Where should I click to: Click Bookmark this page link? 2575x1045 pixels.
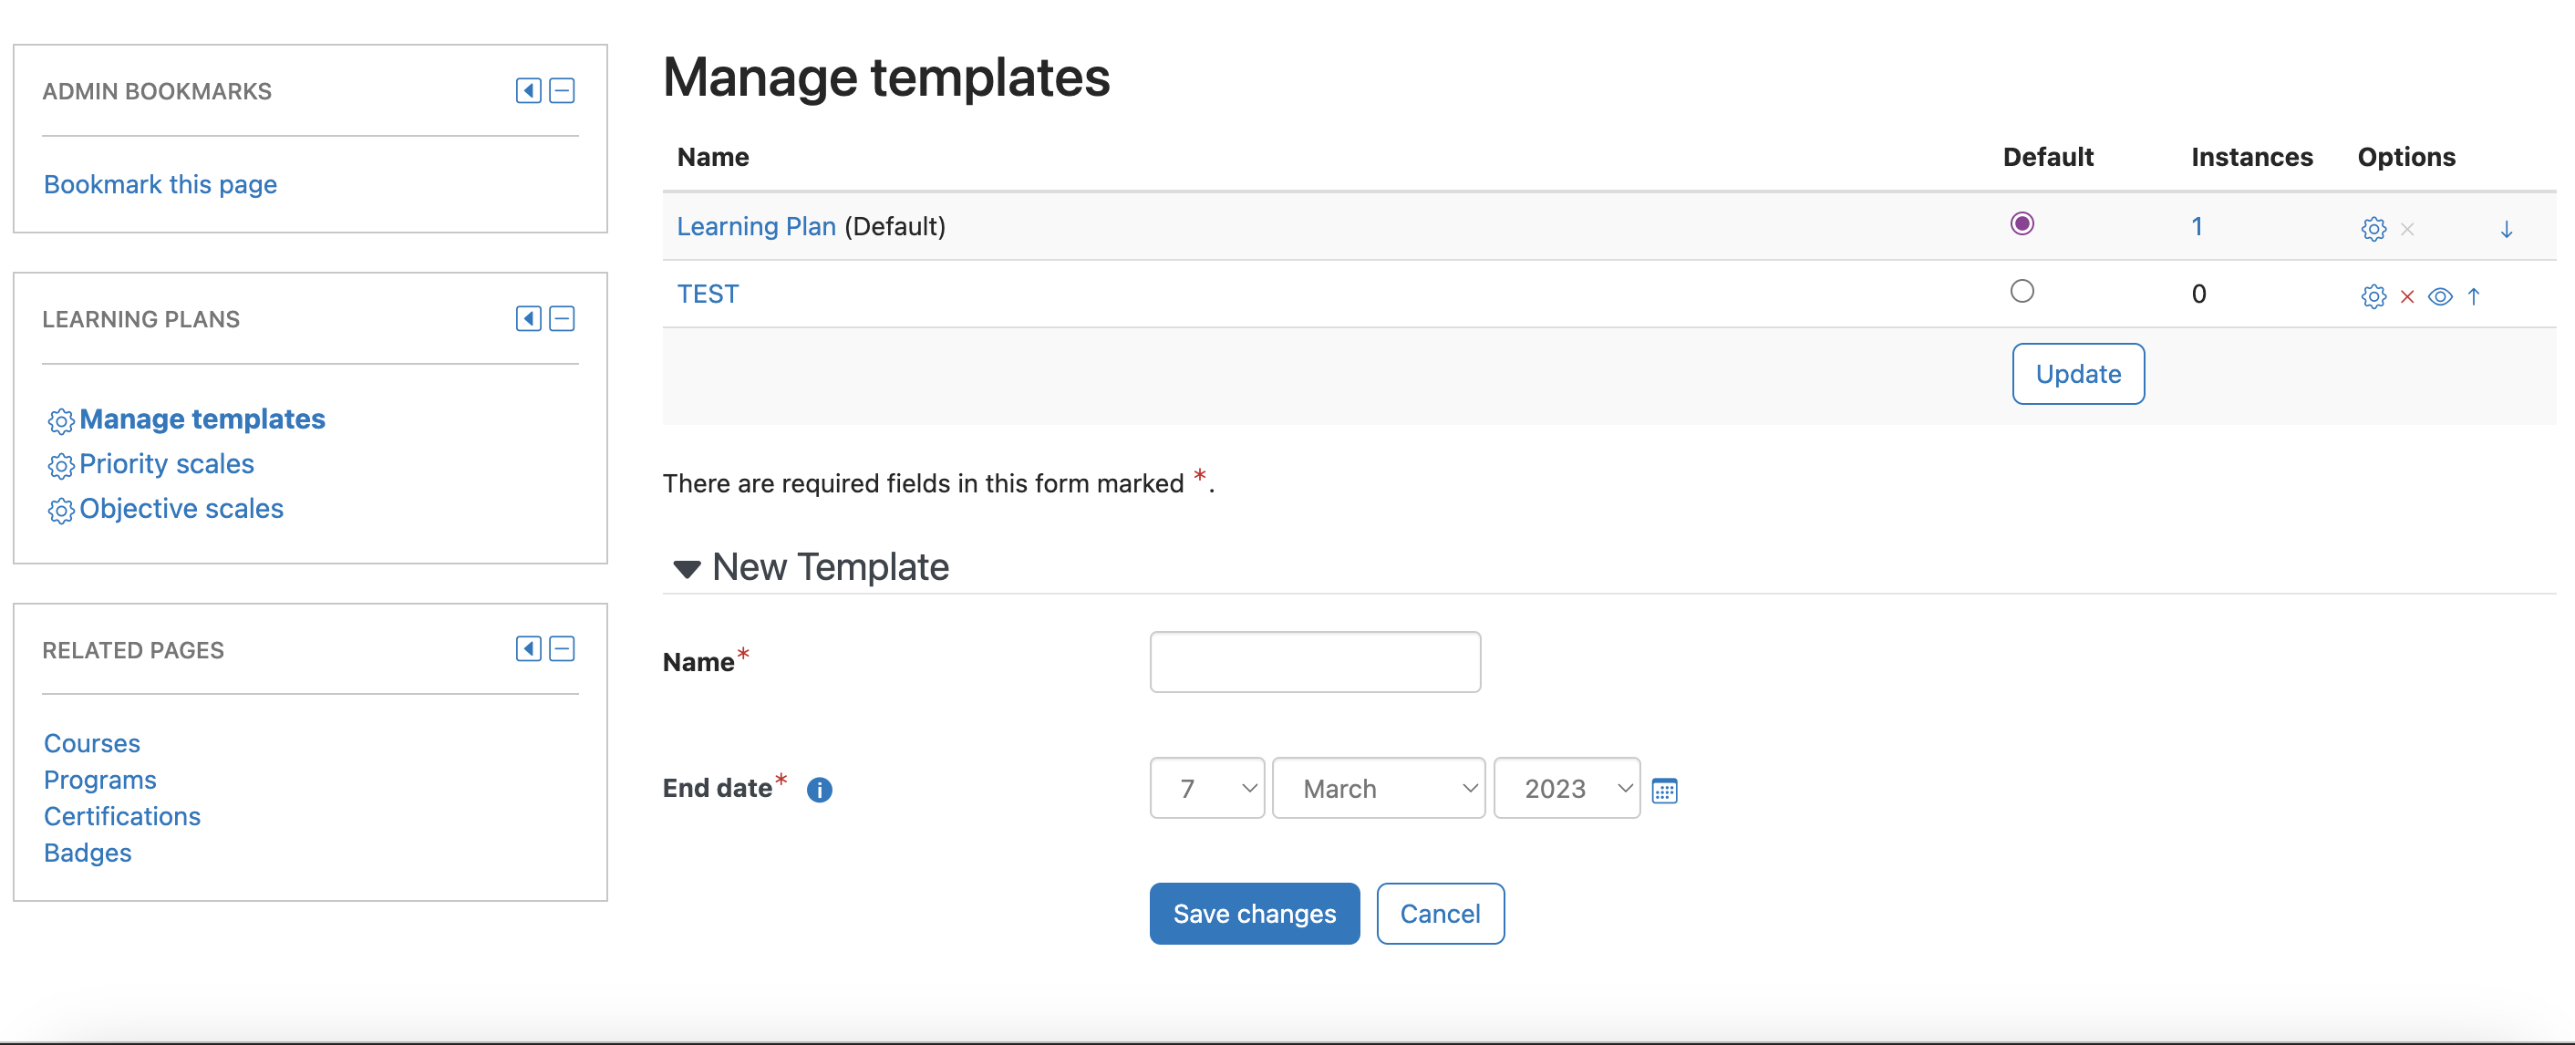160,185
